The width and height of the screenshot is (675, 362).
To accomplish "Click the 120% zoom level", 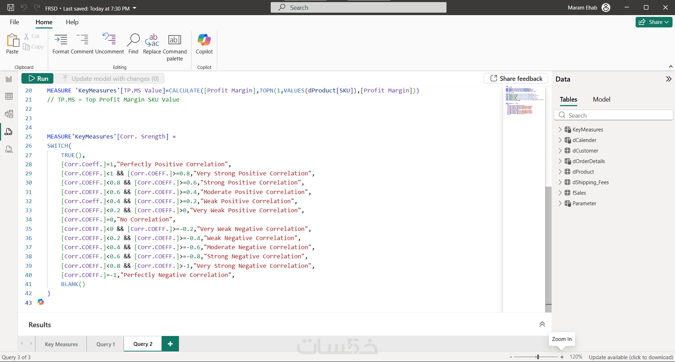I will click(x=576, y=357).
